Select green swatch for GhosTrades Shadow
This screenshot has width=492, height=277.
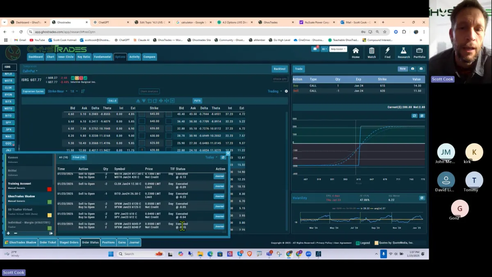pyautogui.click(x=50, y=202)
